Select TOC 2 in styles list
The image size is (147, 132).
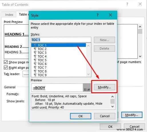58,49
